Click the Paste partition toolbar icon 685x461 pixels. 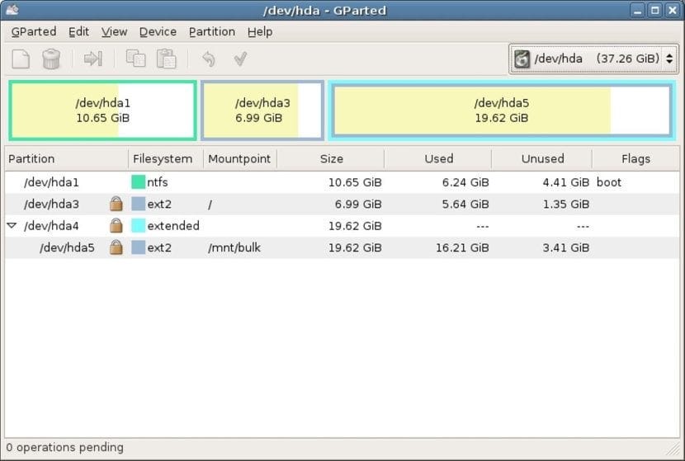(167, 59)
